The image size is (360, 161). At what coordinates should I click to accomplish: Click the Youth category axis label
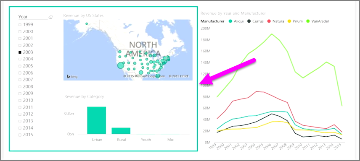(x=146, y=140)
